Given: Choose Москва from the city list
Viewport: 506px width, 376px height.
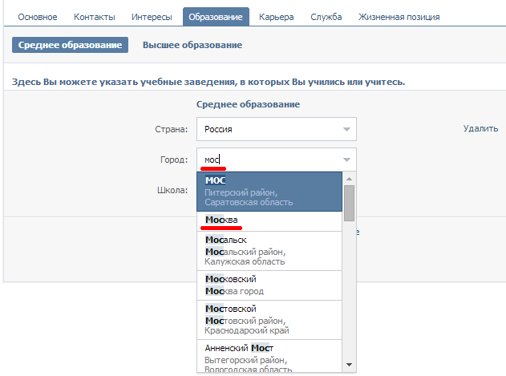Looking at the screenshot, I should point(269,221).
